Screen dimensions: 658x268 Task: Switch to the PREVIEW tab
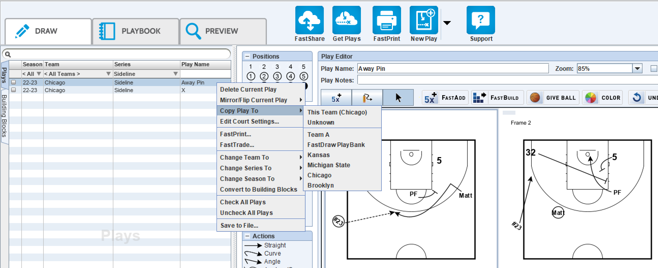click(223, 31)
